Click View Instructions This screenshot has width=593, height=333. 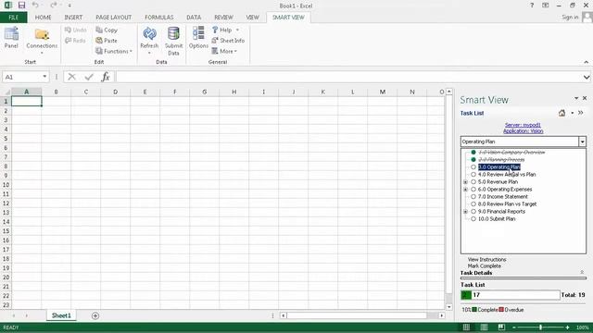point(486,260)
